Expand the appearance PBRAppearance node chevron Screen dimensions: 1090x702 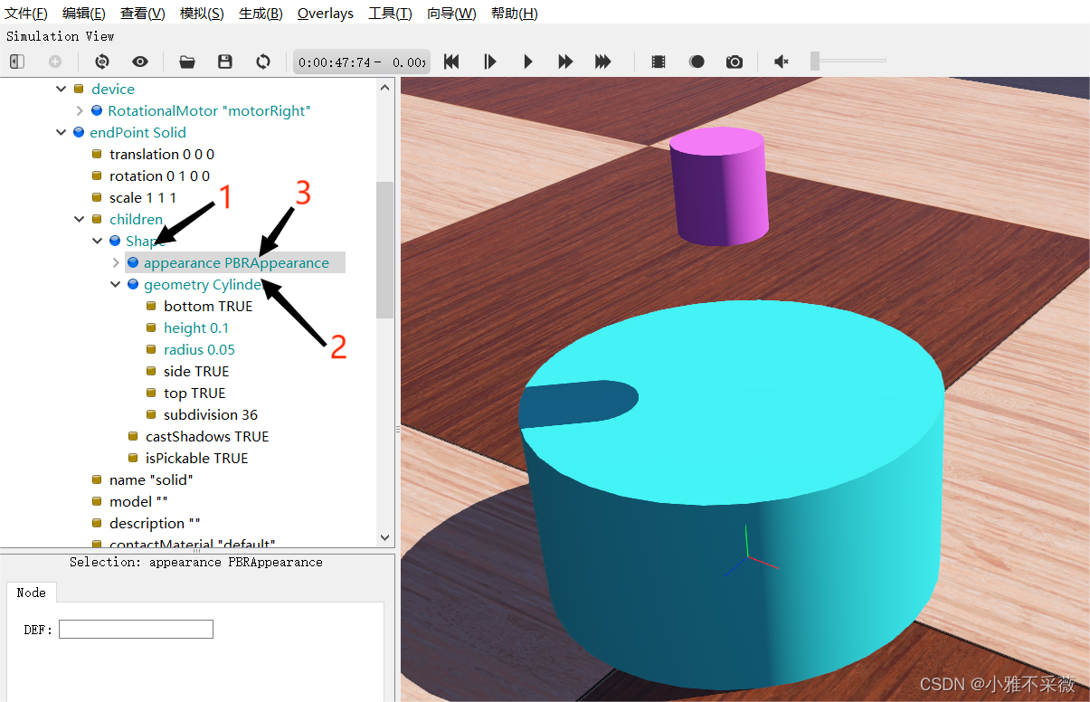[x=115, y=262]
